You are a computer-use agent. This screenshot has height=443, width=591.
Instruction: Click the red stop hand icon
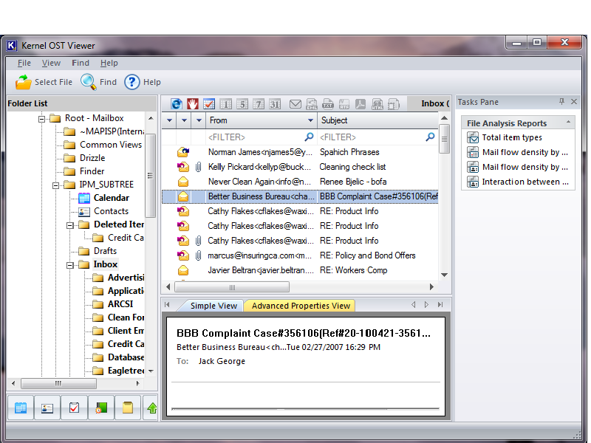click(x=193, y=103)
